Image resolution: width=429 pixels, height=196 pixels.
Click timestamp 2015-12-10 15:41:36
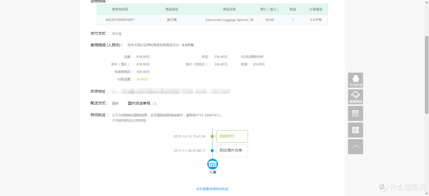(x=189, y=136)
